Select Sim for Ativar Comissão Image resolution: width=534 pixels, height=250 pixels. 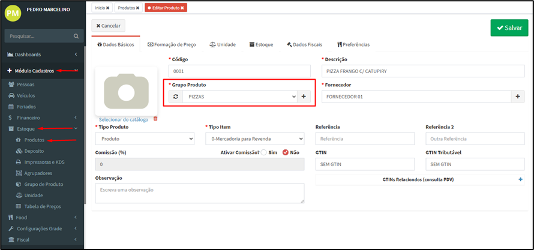tap(263, 152)
